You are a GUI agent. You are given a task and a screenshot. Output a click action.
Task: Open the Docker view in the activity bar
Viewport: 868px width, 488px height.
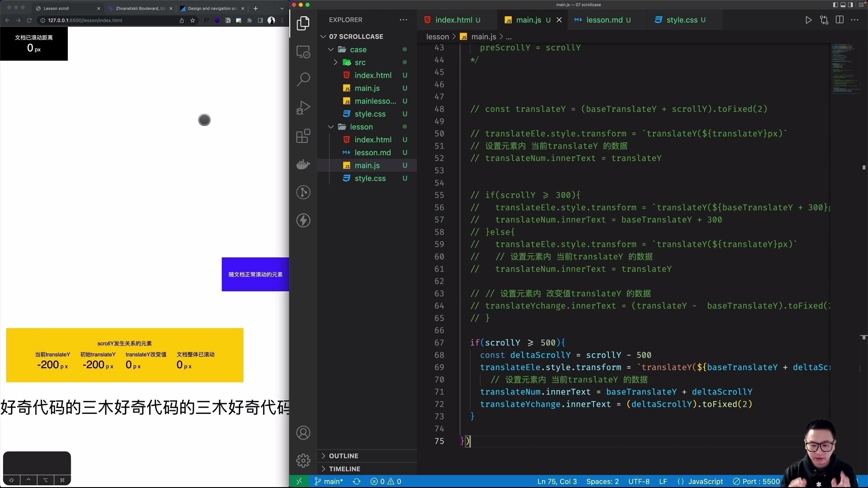303,164
